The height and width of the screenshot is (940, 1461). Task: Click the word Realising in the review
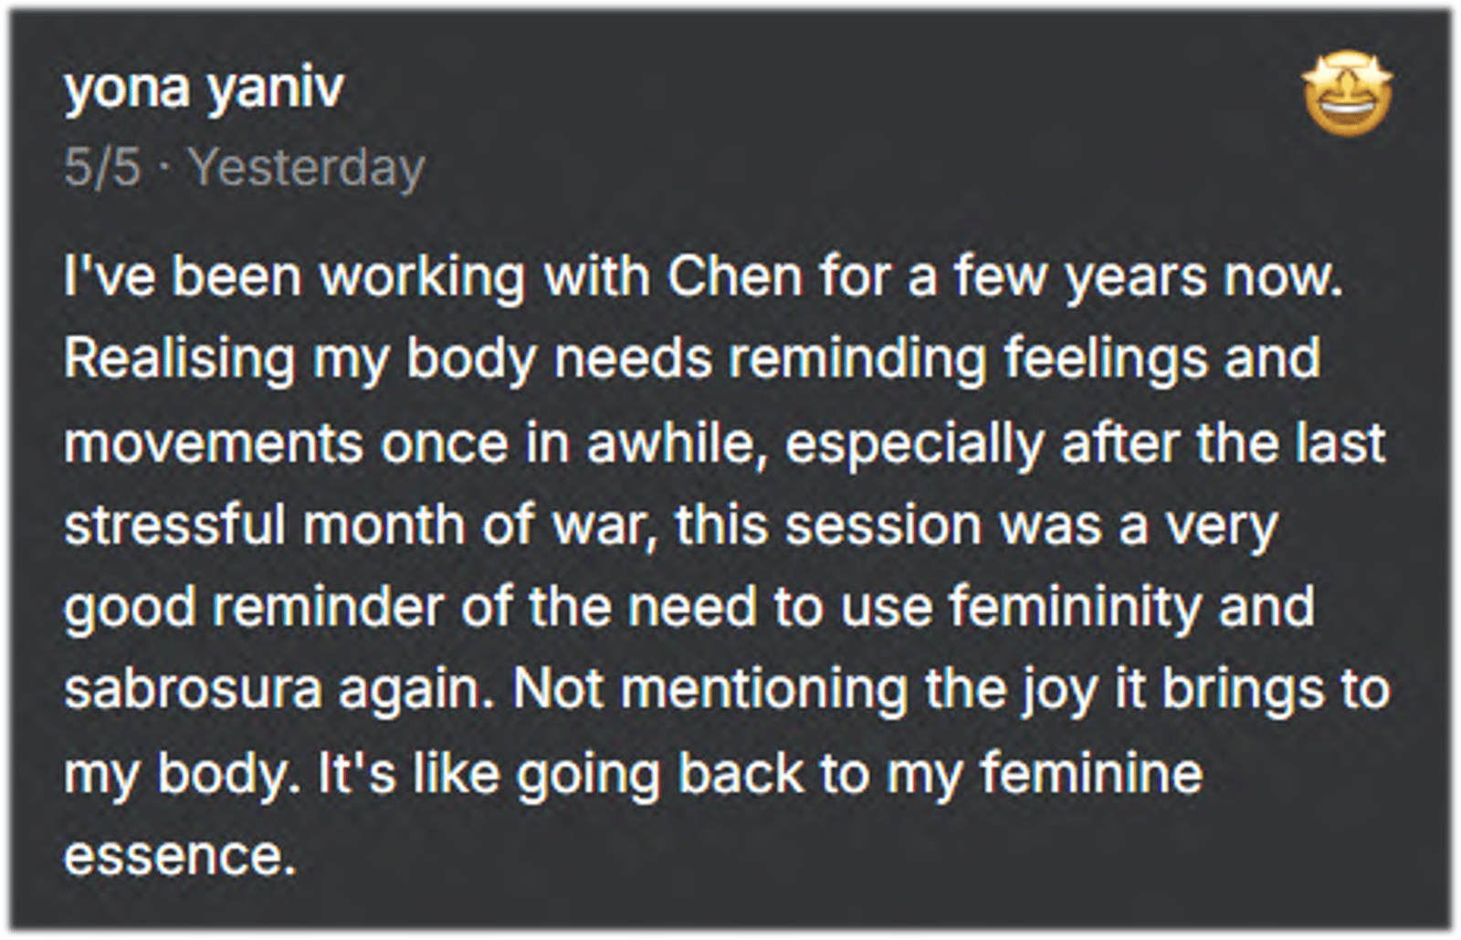(179, 358)
